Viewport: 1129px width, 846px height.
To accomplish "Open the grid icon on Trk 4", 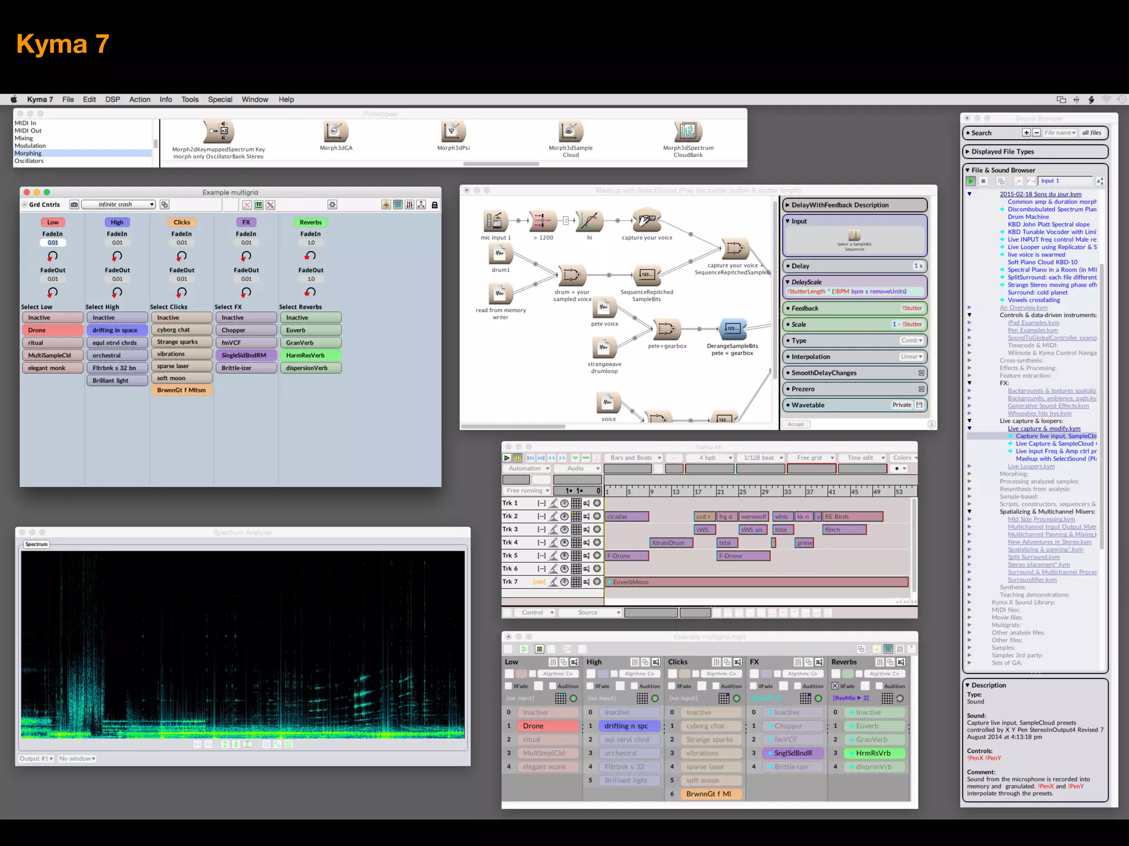I will (x=576, y=543).
